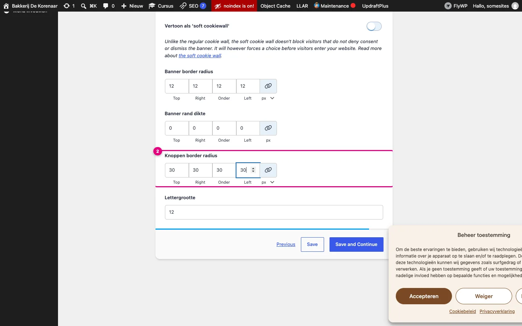Click Right field of Banner border radius

[x=200, y=86]
